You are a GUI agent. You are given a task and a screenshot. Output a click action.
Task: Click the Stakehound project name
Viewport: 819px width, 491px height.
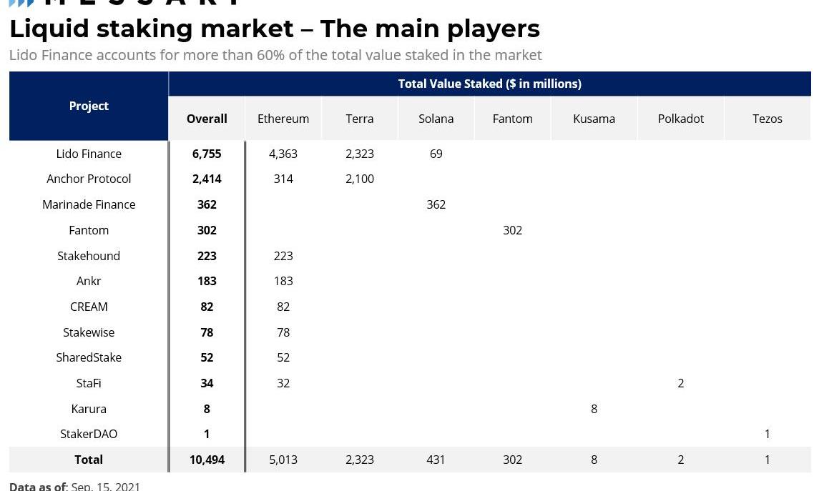click(89, 256)
